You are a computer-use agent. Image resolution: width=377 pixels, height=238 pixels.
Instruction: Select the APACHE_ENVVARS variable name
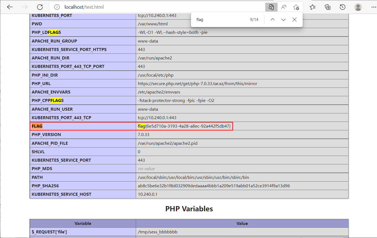coord(51,92)
